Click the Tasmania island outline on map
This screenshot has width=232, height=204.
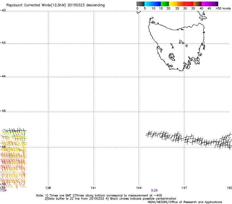176,47
